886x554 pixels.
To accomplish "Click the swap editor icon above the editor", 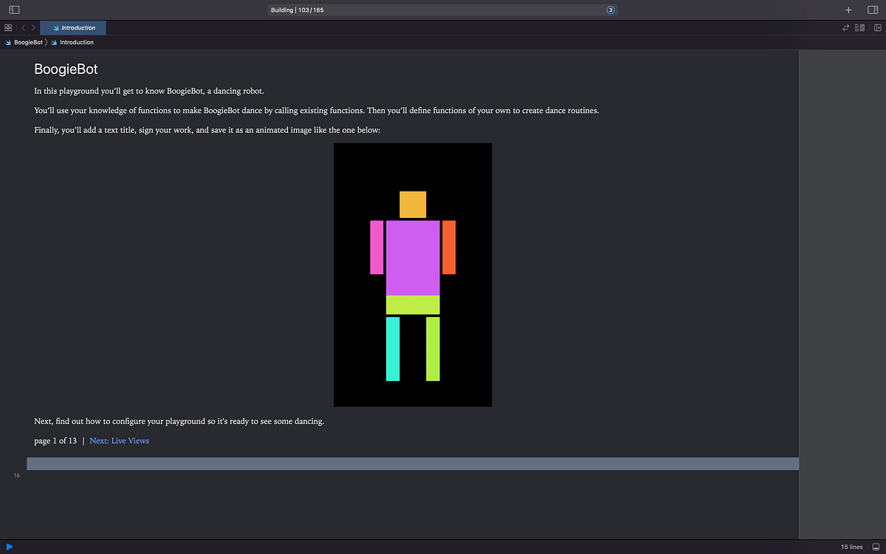I will (845, 27).
